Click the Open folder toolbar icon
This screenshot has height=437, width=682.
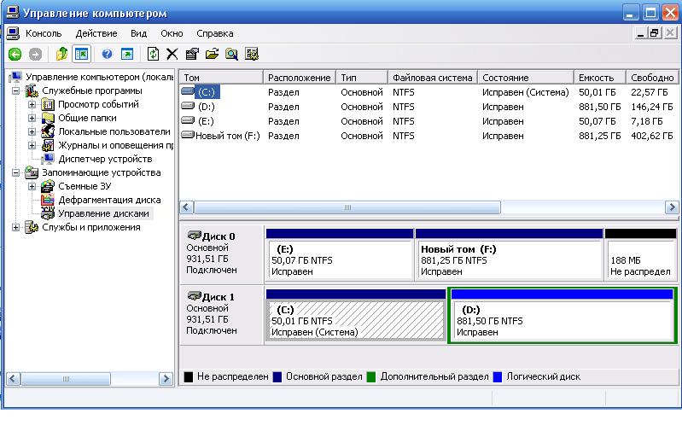[212, 54]
